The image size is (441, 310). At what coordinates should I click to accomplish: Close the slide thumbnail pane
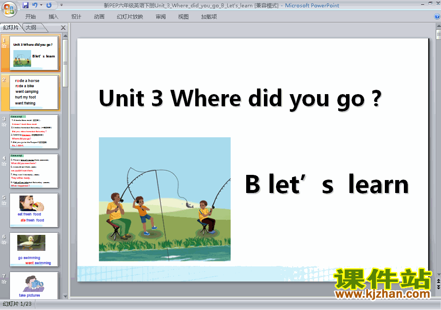click(x=63, y=28)
